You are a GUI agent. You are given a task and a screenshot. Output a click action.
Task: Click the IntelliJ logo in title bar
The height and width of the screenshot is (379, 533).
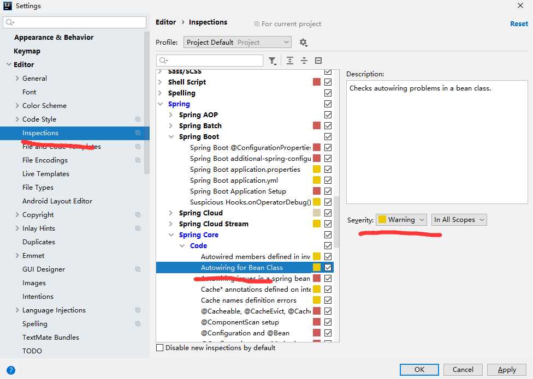point(8,6)
